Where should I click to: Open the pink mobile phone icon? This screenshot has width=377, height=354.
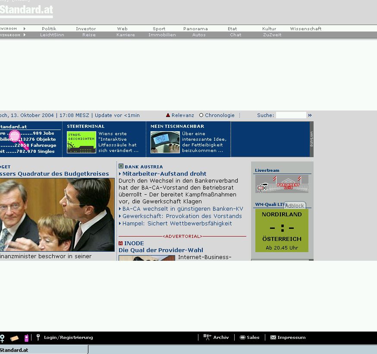26,338
